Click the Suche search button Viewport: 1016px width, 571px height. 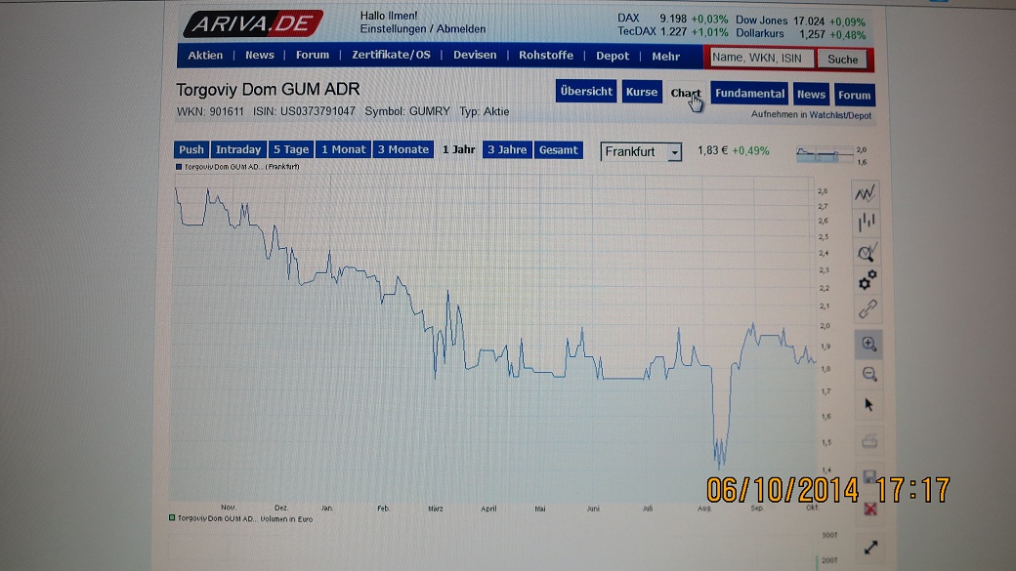click(x=842, y=60)
